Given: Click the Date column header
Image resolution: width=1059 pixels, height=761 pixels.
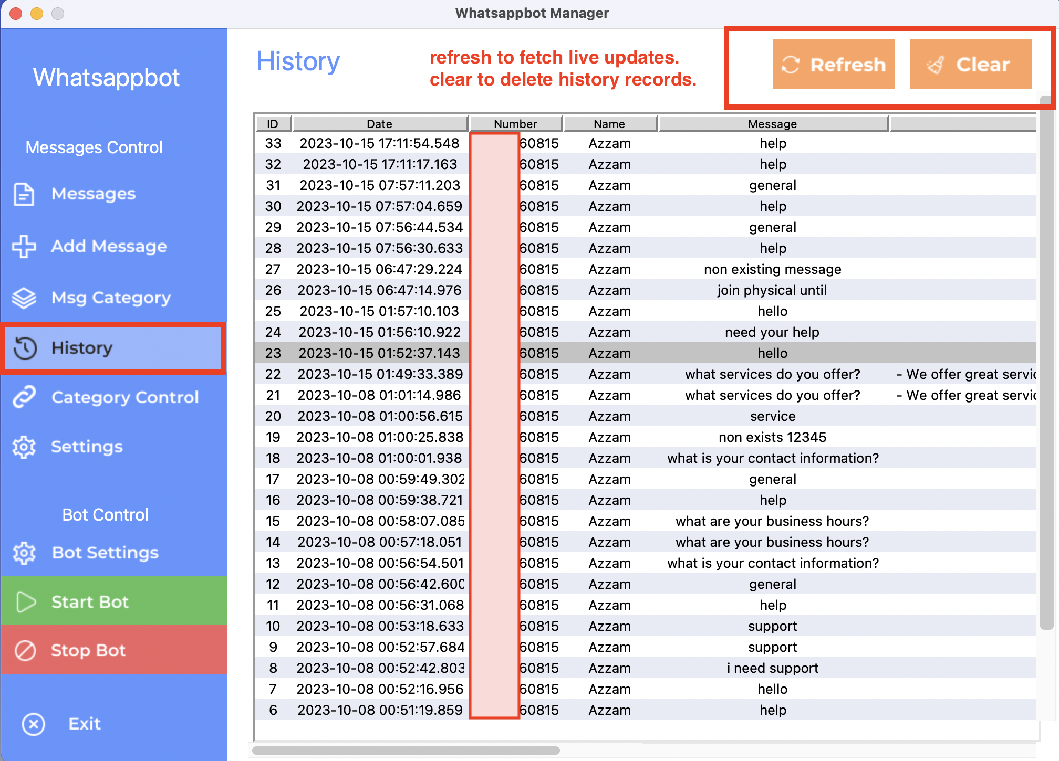Looking at the screenshot, I should pyautogui.click(x=380, y=124).
